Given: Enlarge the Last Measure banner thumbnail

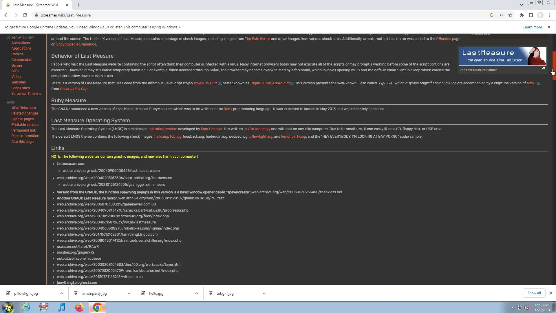Looking at the screenshot, I should coord(543,68).
